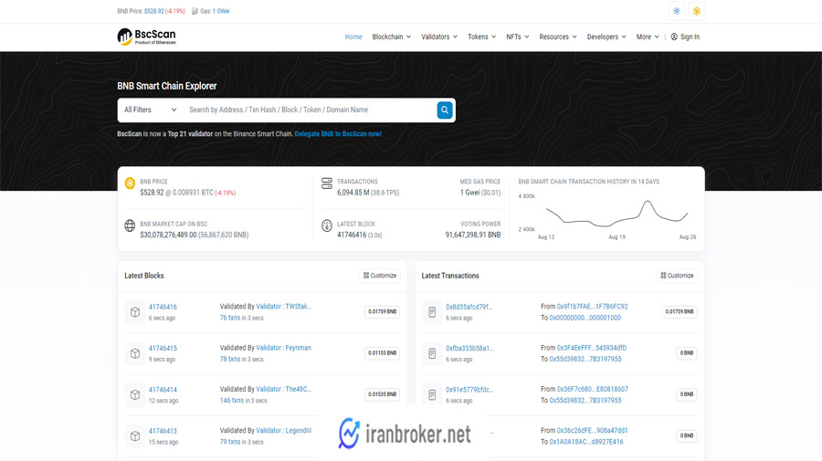The width and height of the screenshot is (822, 461).
Task: Open Validator : The48C link
Action: point(284,389)
